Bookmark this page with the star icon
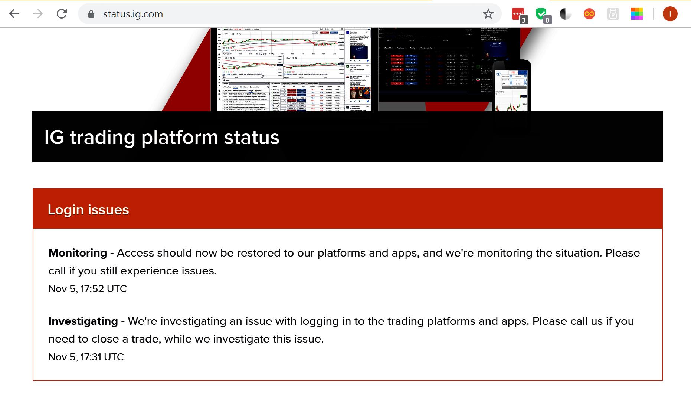Image resolution: width=691 pixels, height=393 pixels. pyautogui.click(x=488, y=14)
